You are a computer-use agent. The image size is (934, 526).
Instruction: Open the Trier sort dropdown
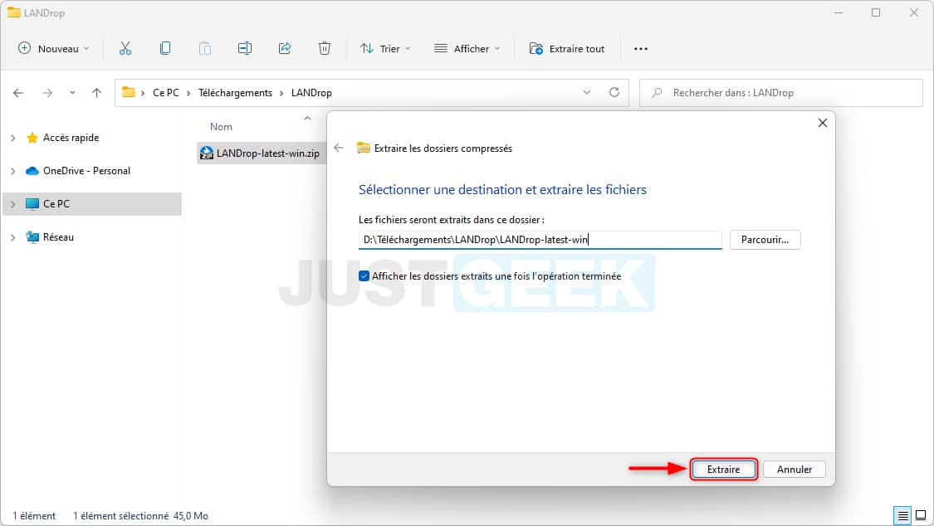(385, 48)
